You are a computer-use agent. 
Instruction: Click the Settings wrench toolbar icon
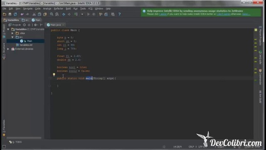(x=101, y=14)
